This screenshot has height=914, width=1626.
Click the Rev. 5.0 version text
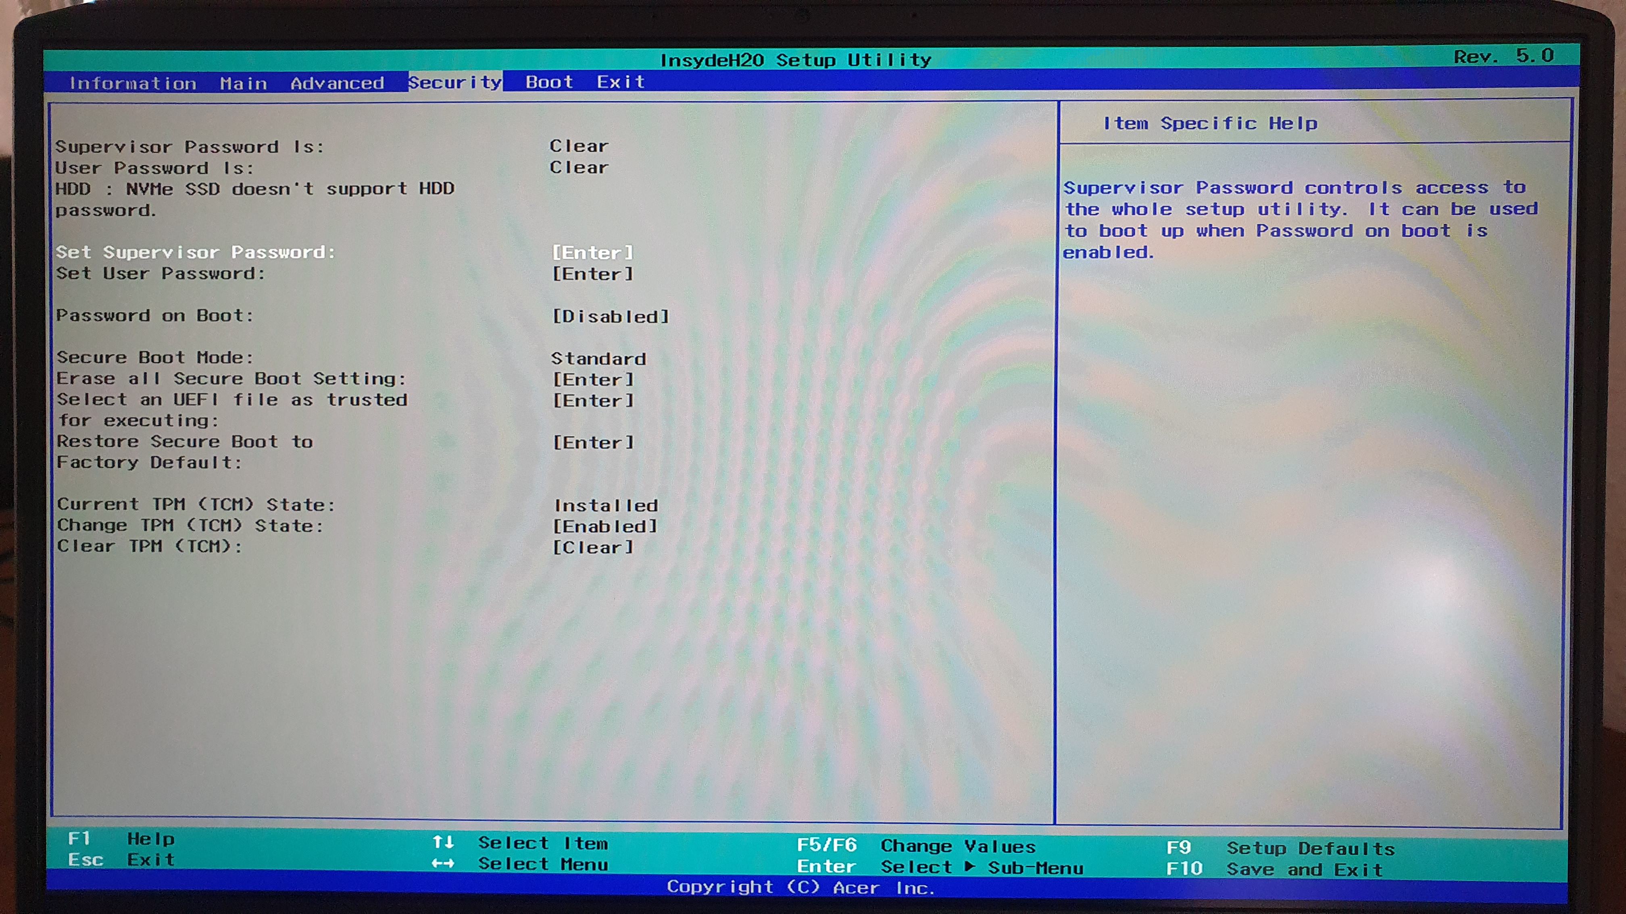click(1504, 56)
